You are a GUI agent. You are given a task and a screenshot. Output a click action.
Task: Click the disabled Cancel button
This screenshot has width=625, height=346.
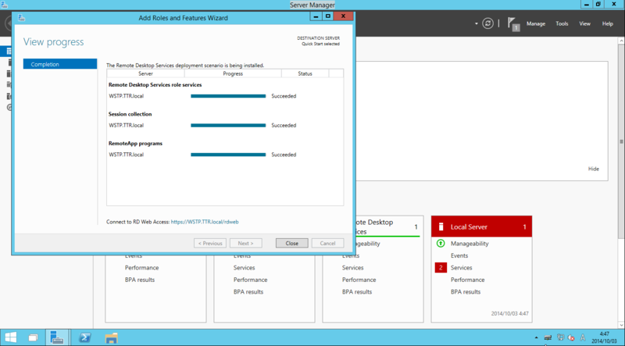point(327,243)
